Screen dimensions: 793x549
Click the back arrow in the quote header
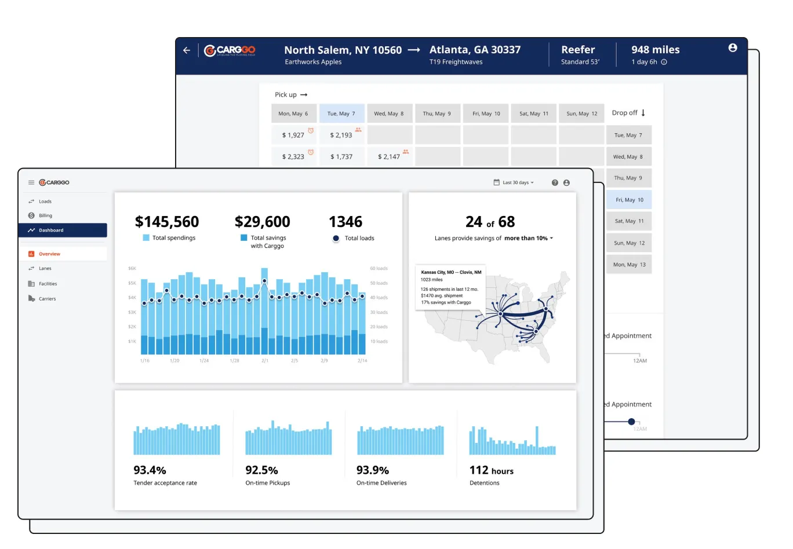tap(186, 50)
